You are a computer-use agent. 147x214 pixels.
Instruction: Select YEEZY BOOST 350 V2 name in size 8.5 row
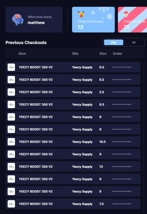pos(36,104)
